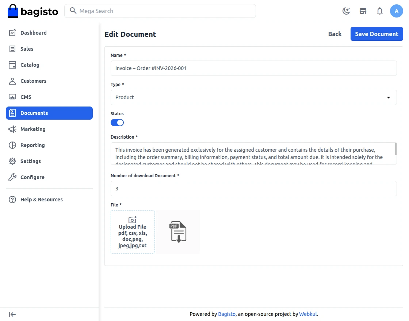Click the Documents sidebar icon
This screenshot has width=409, height=321.
pyautogui.click(x=12, y=113)
